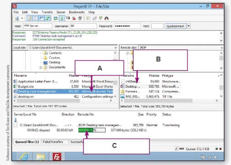Select the Formata compressed remote file
The image size is (231, 165).
pyautogui.click(x=151, y=91)
